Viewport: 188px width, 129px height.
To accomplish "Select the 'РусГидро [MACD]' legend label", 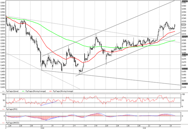I will (x=13, y=123).
